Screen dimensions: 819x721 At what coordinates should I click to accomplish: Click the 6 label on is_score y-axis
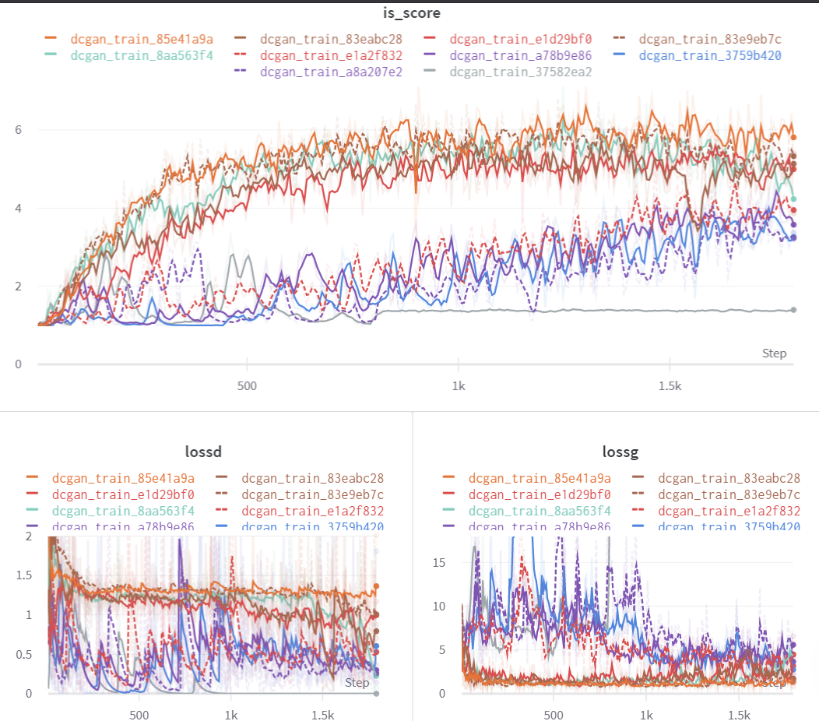[x=18, y=130]
